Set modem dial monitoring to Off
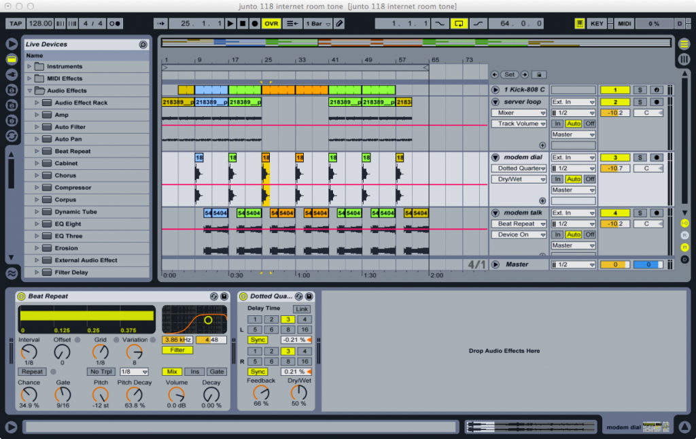This screenshot has width=696, height=439. click(x=589, y=179)
